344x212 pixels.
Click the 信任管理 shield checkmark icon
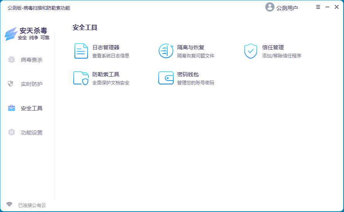click(251, 51)
